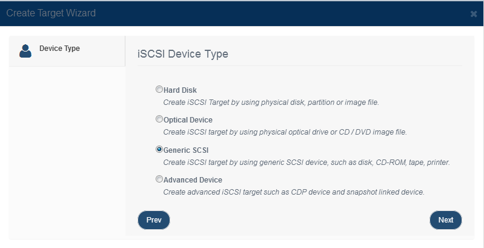Click the Device Type person icon
Image resolution: width=484 pixels, height=248 pixels.
pyautogui.click(x=25, y=51)
